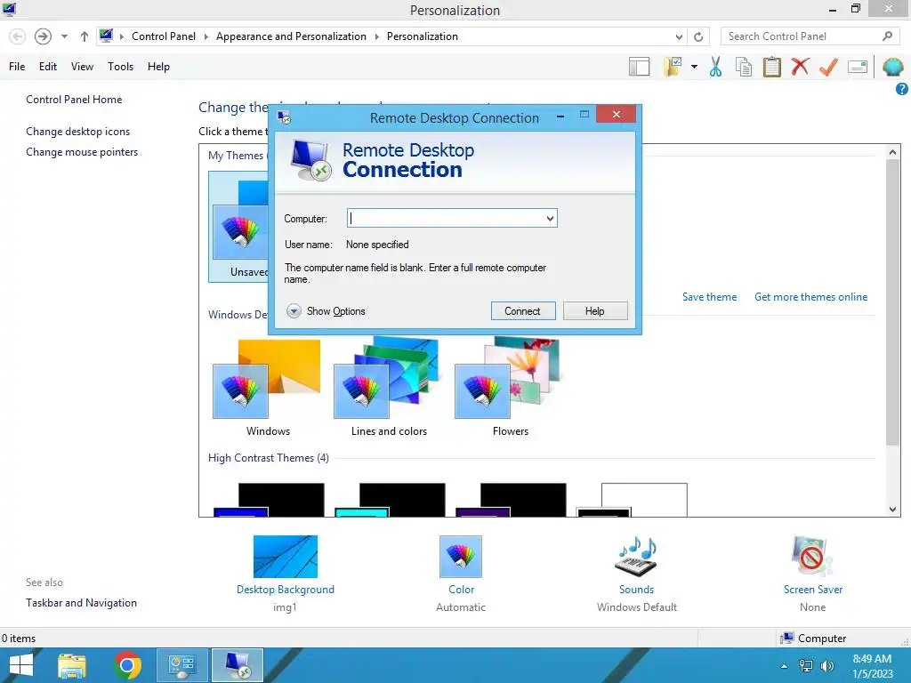Click the Properties toolbar icon

[x=858, y=67]
